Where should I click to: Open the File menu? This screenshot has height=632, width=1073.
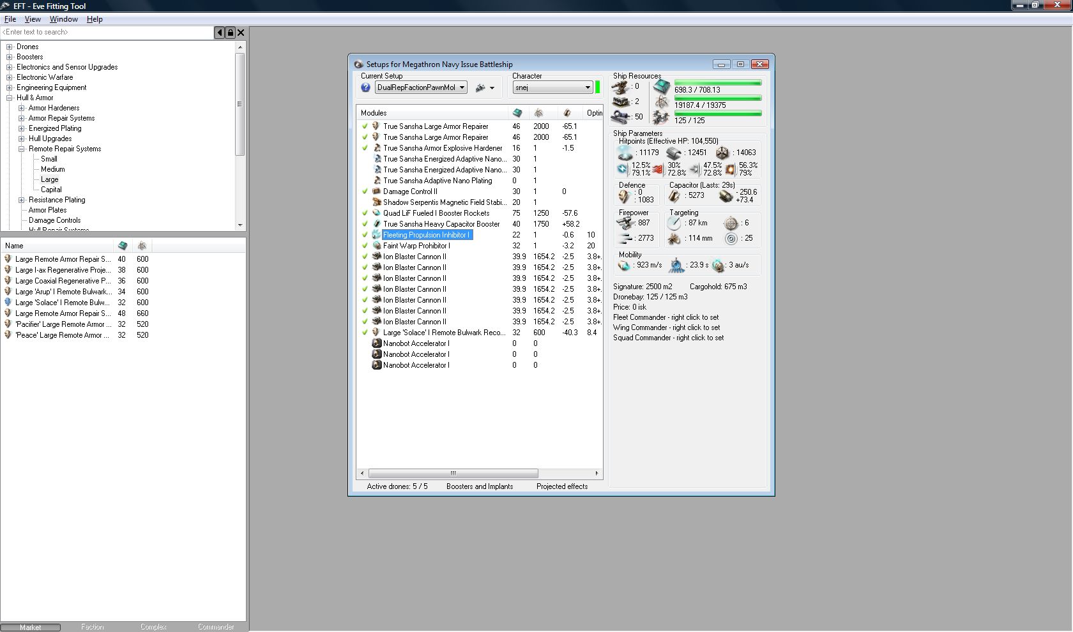coord(10,19)
